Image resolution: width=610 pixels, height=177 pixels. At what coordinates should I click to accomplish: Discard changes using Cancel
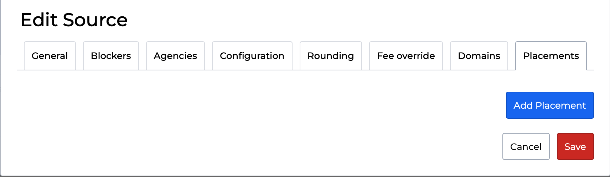click(526, 146)
